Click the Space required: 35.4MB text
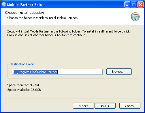 (24, 85)
